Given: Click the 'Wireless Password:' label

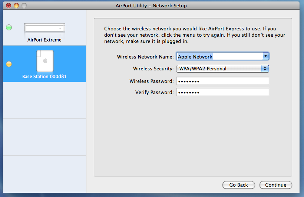Looking at the screenshot, I should [x=151, y=81].
